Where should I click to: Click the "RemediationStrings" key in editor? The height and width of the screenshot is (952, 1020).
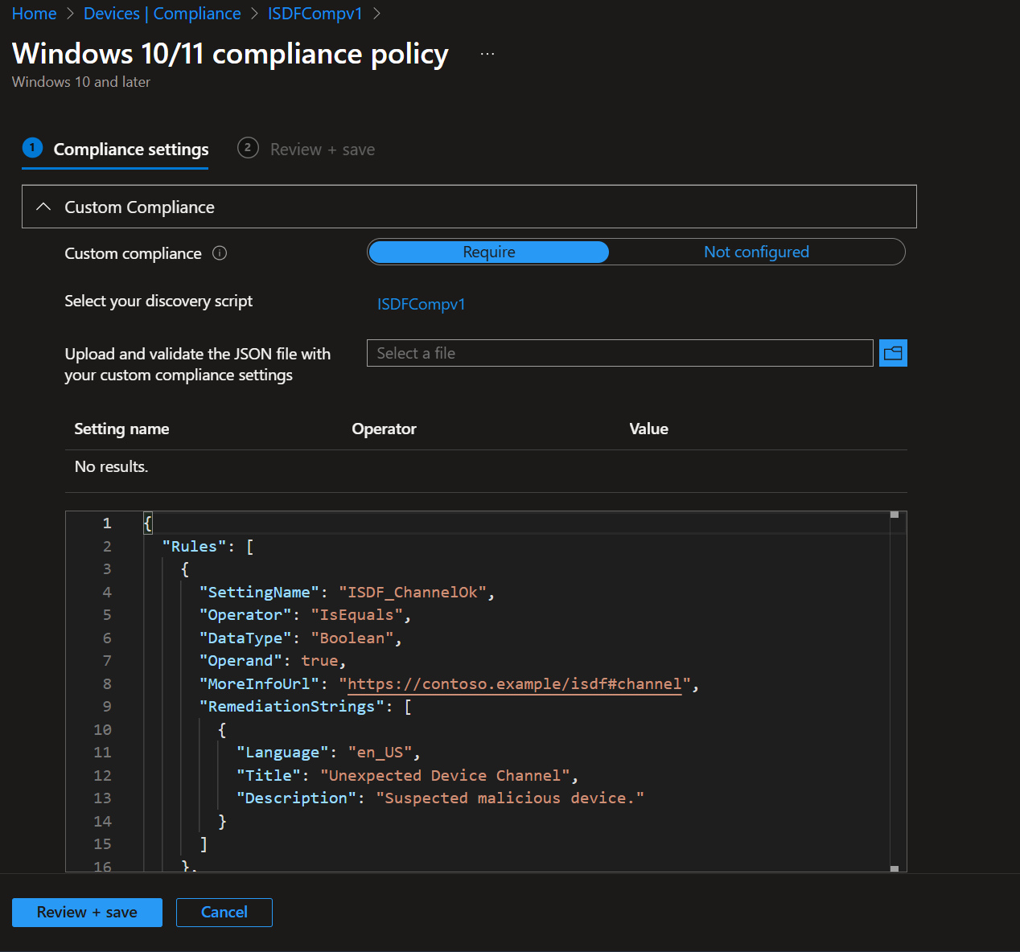tap(291, 706)
